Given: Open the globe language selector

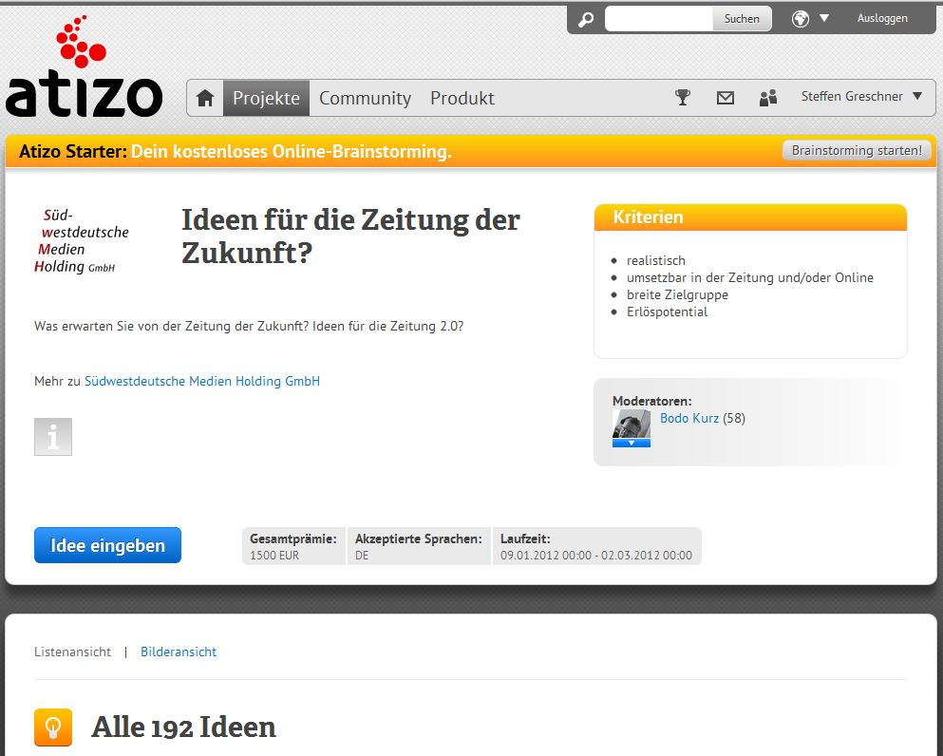Looking at the screenshot, I should pyautogui.click(x=800, y=19).
